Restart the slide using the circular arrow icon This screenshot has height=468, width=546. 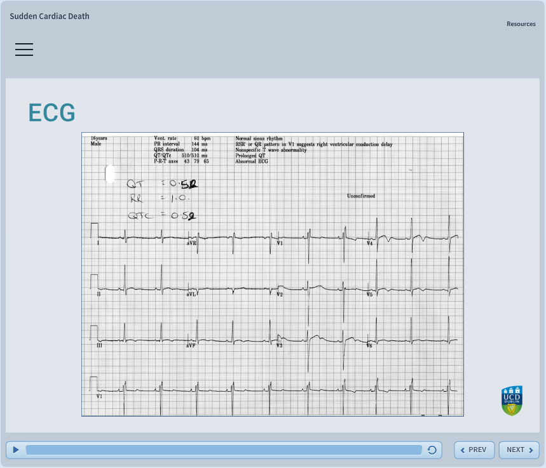(432, 450)
